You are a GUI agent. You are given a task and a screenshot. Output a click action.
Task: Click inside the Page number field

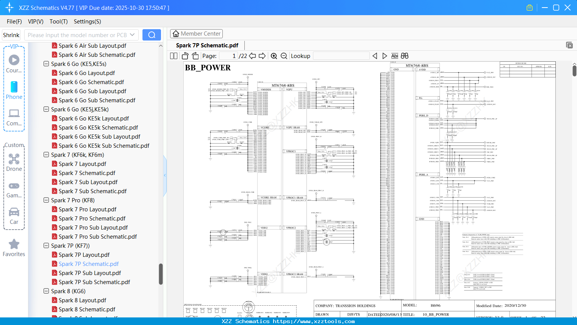coord(227,56)
